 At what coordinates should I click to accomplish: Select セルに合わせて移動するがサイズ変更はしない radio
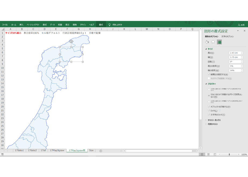click(209, 96)
